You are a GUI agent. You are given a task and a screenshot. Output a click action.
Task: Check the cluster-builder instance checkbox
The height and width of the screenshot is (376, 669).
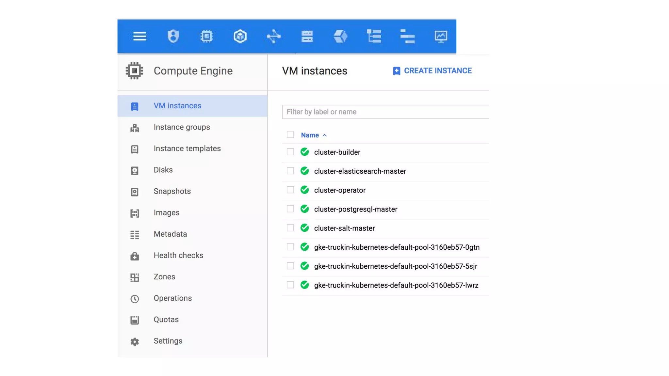(290, 152)
